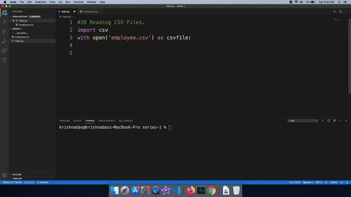The width and height of the screenshot is (351, 197).
Task: Open the Trash from the Dock
Action: (x=236, y=190)
